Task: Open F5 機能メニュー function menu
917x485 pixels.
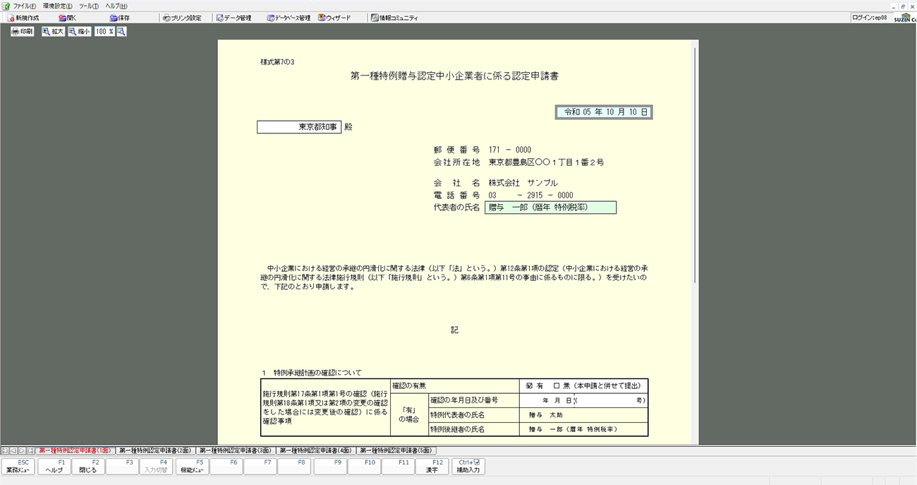Action: pyautogui.click(x=192, y=466)
